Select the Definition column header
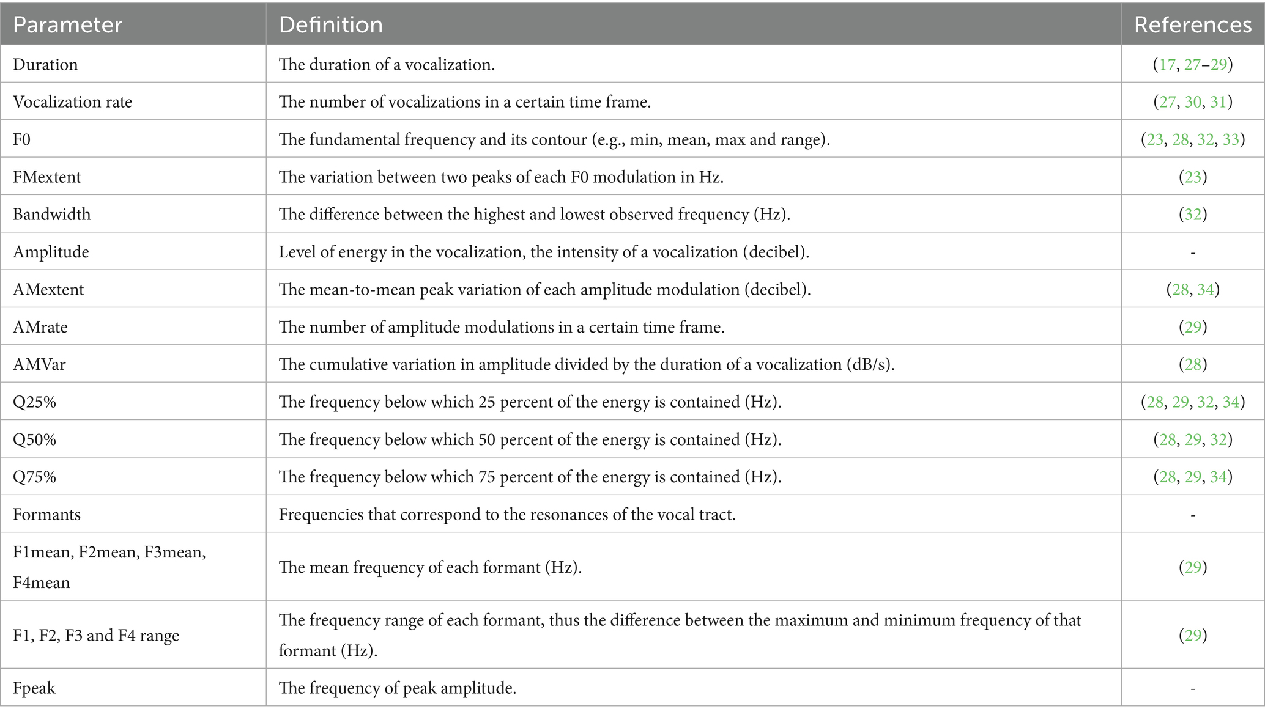The width and height of the screenshot is (1265, 717). pyautogui.click(x=331, y=24)
